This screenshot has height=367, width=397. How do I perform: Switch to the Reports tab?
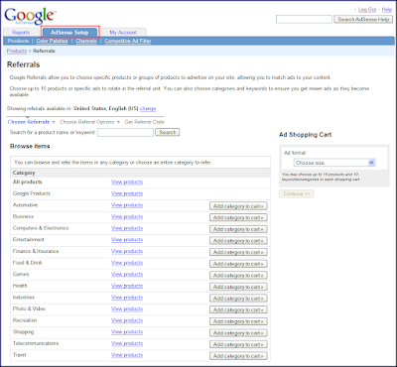pyautogui.click(x=21, y=32)
